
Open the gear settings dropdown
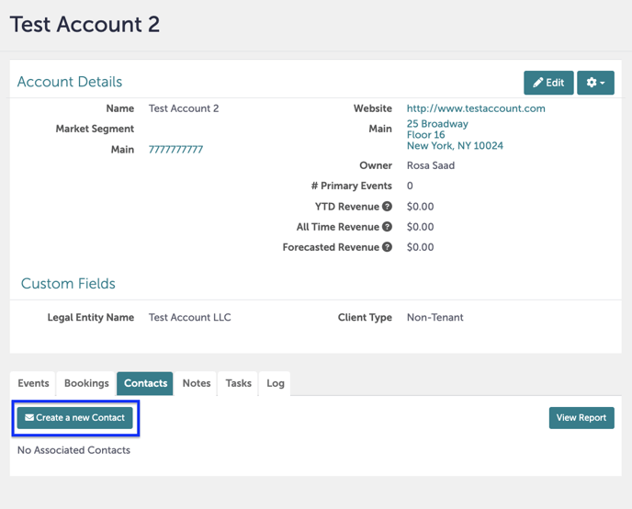pos(595,83)
